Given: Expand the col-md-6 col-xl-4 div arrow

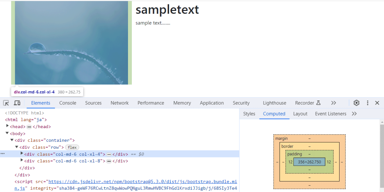Looking at the screenshot, I should click(x=22, y=154).
